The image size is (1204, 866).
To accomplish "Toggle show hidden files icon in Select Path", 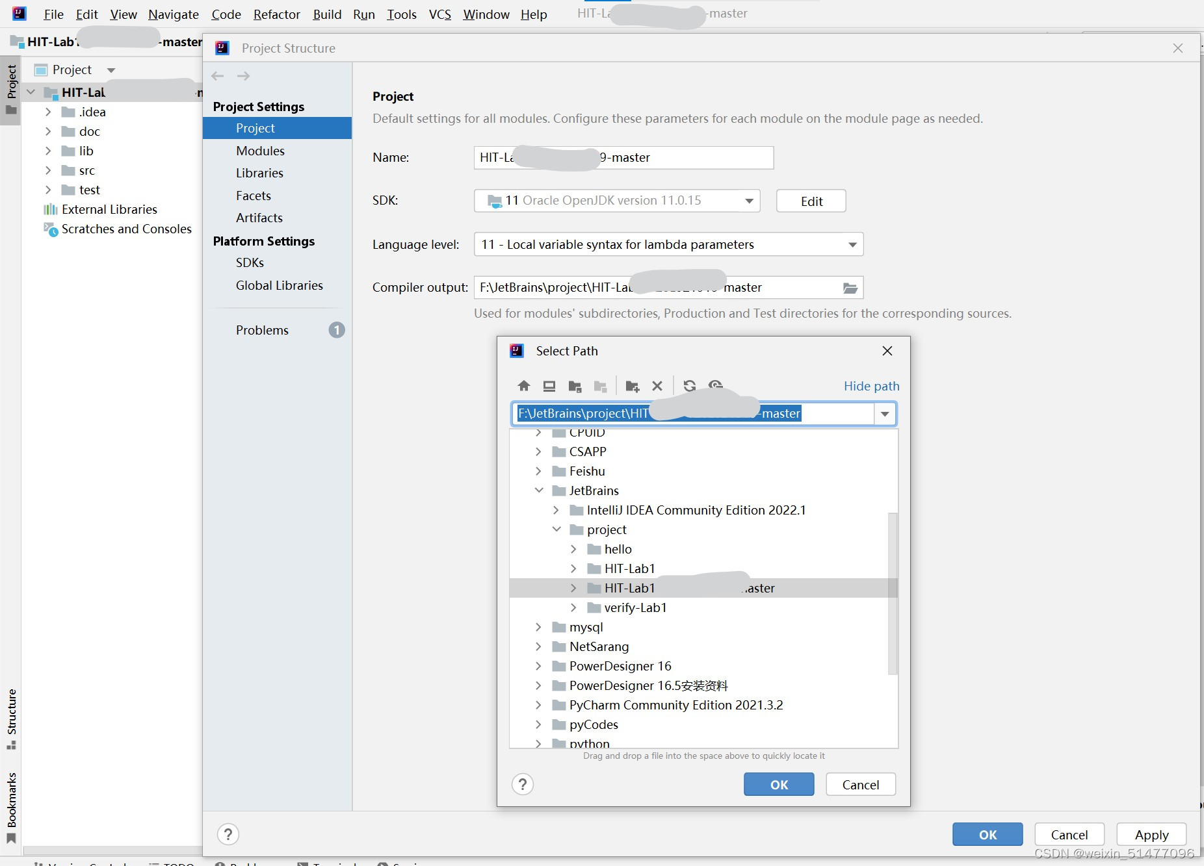I will coord(716,385).
